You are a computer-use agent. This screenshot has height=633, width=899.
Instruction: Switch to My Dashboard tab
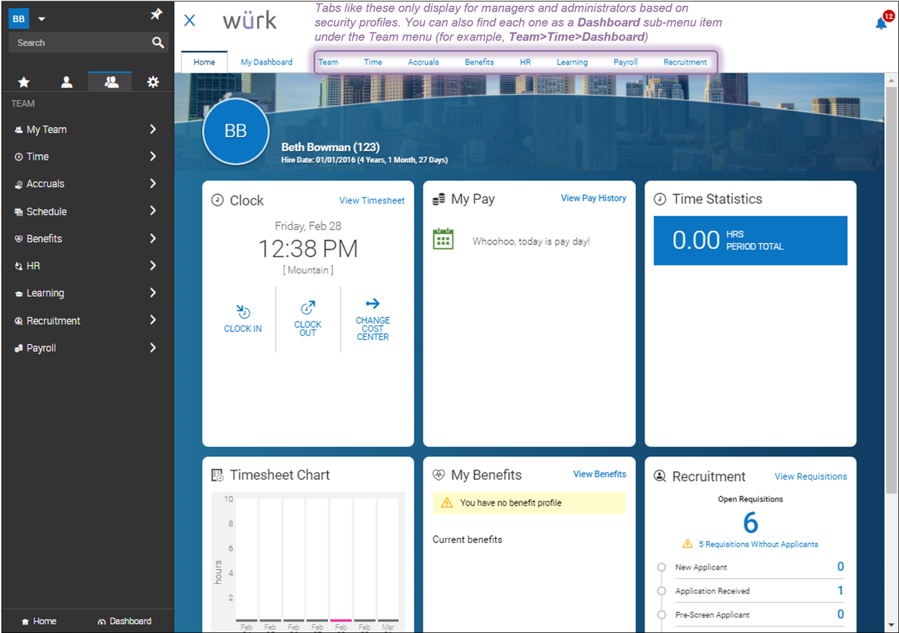coord(267,62)
